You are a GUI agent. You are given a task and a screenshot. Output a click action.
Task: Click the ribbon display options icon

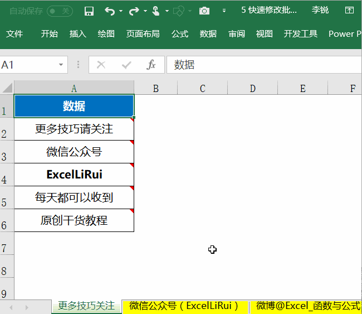point(349,10)
